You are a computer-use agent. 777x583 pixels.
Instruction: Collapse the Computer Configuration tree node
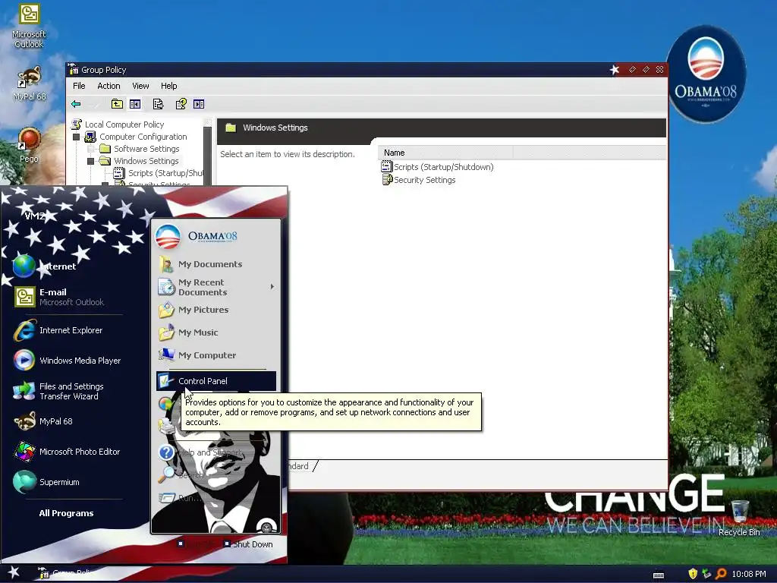(x=77, y=137)
